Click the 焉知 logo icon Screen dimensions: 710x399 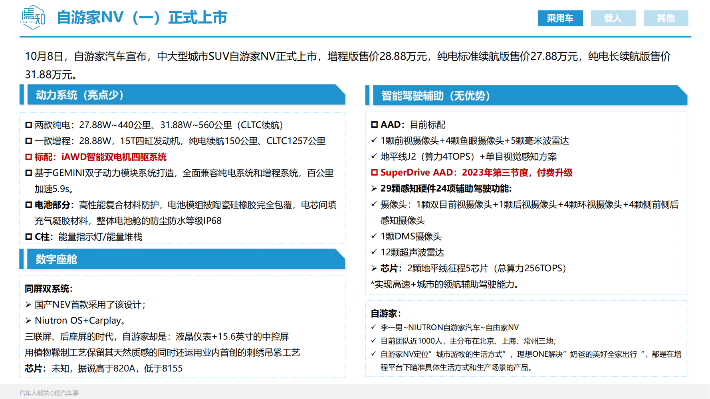(32, 18)
